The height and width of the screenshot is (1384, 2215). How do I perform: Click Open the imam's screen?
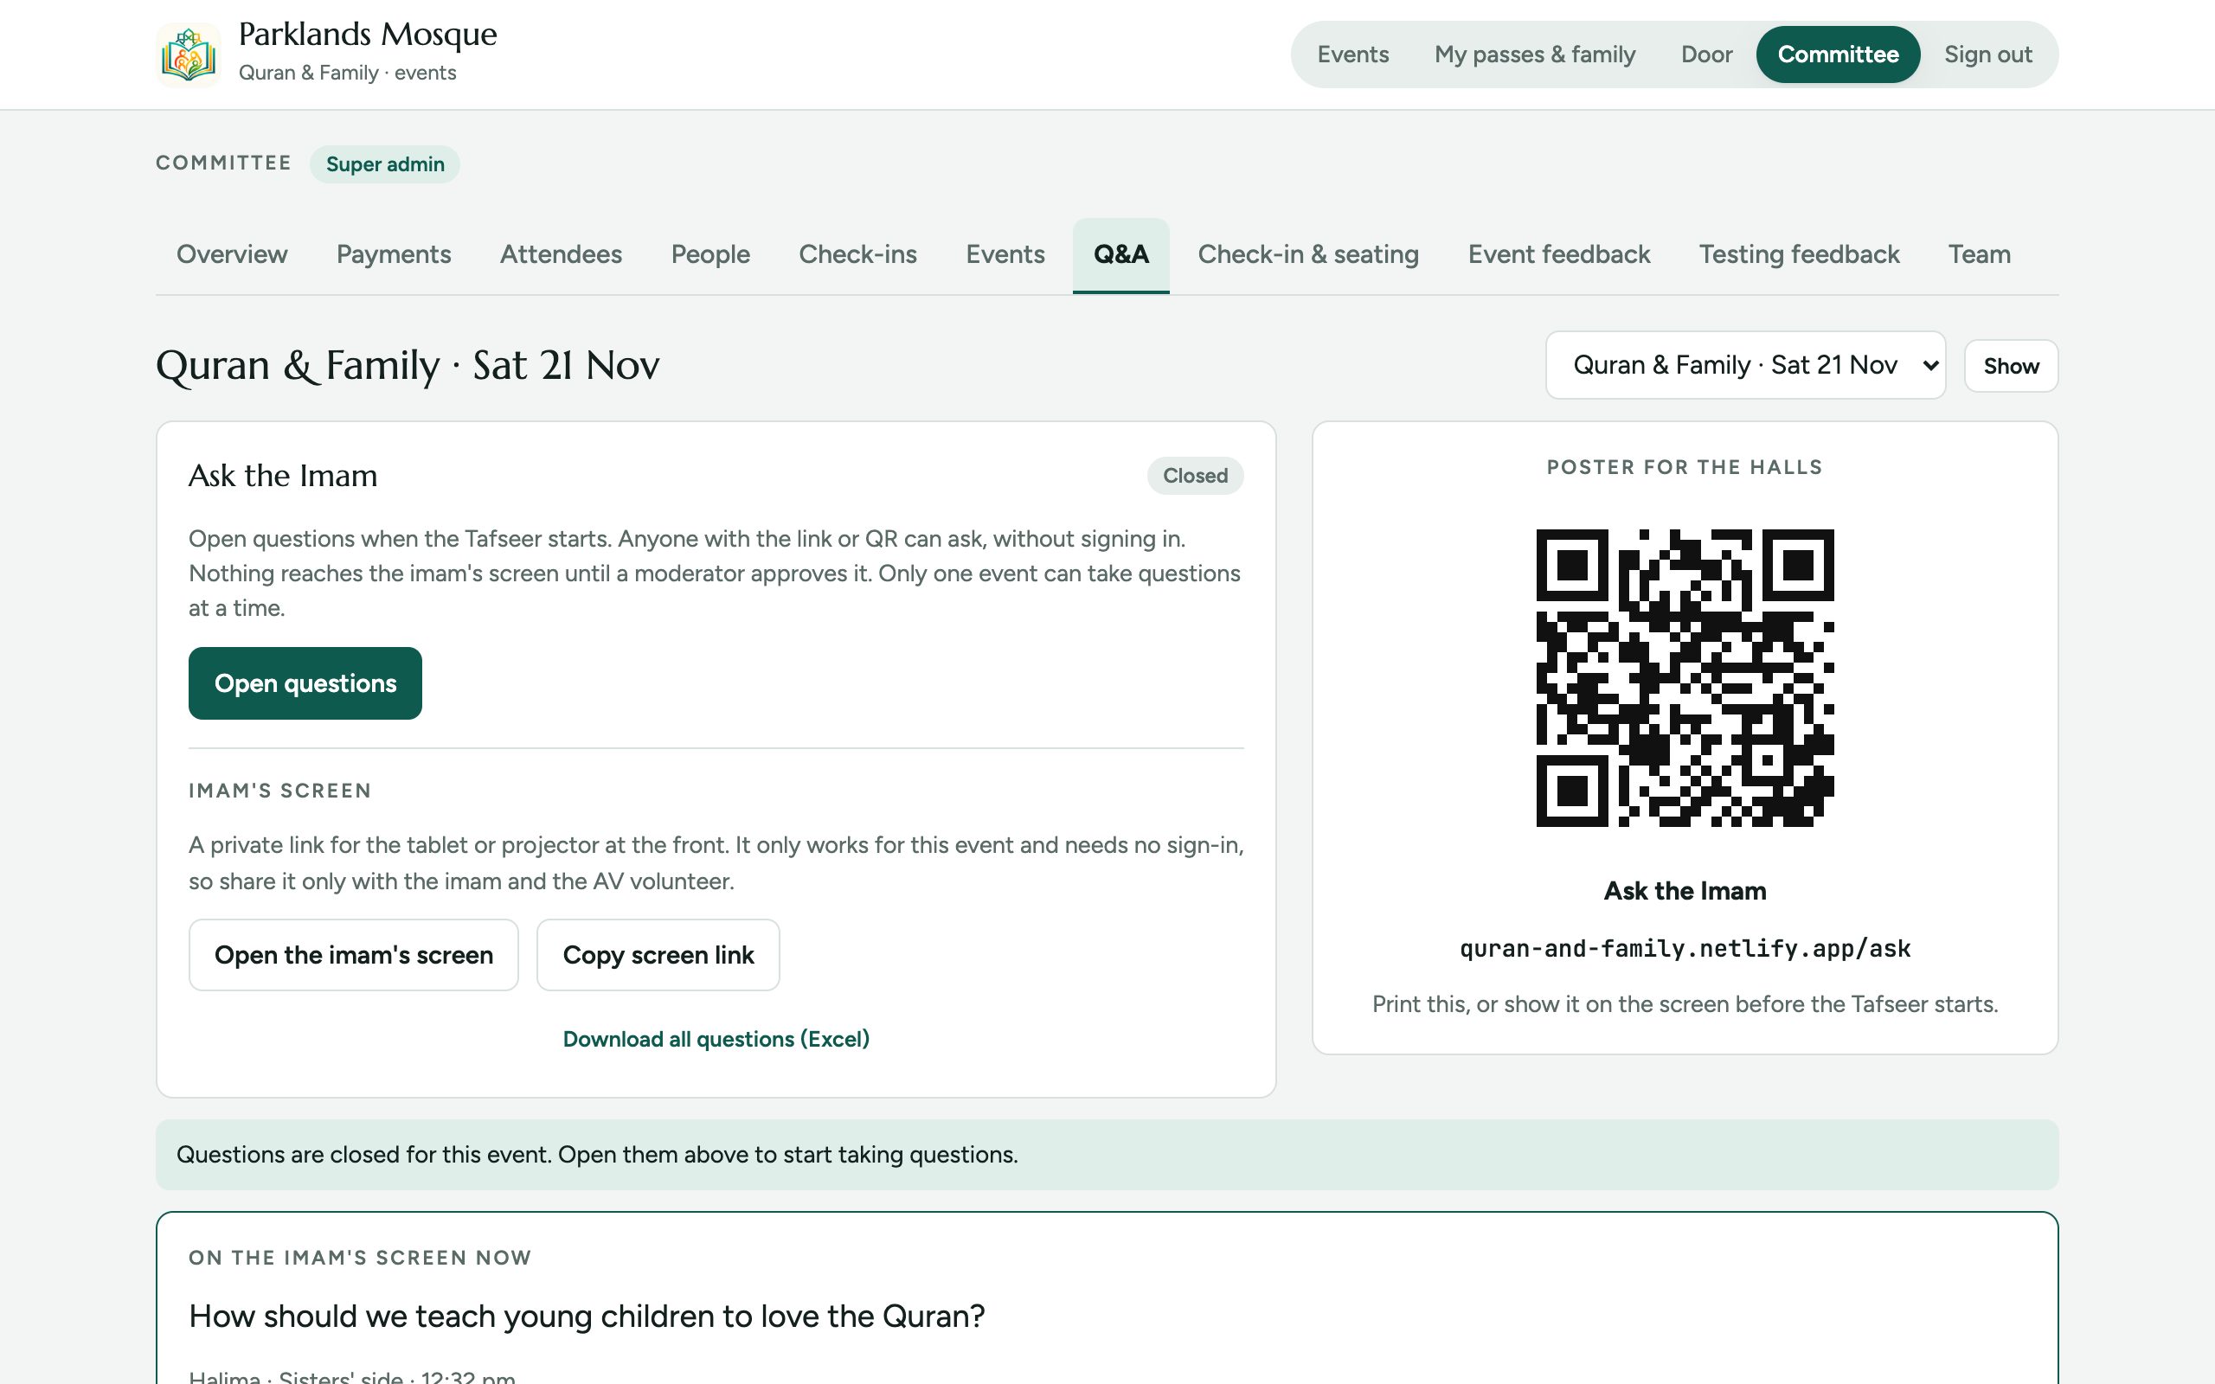point(353,955)
